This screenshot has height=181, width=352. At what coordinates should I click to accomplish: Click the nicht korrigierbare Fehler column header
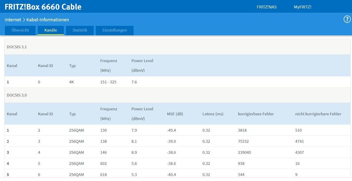coord(318,114)
